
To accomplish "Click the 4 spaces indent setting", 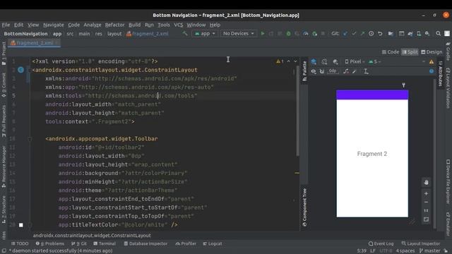I will point(405,251).
